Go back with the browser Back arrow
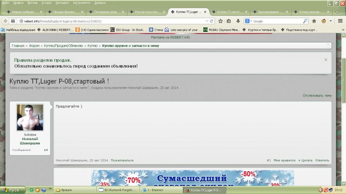Screen dimensions: 346x194 coord(5,21)
